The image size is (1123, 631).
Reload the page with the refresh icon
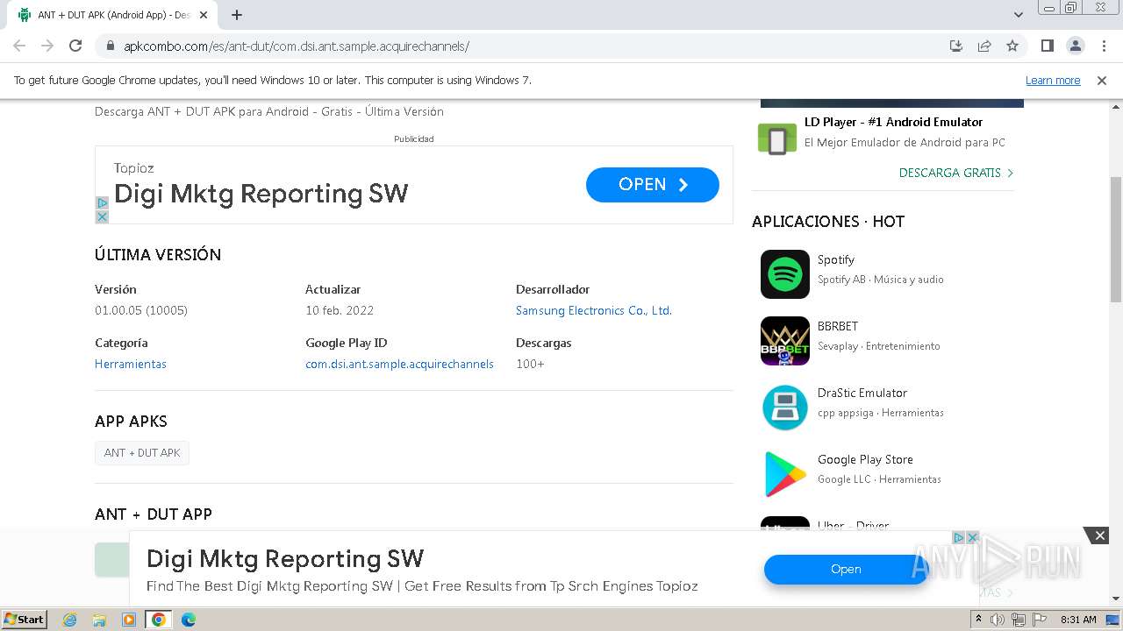[x=75, y=46]
